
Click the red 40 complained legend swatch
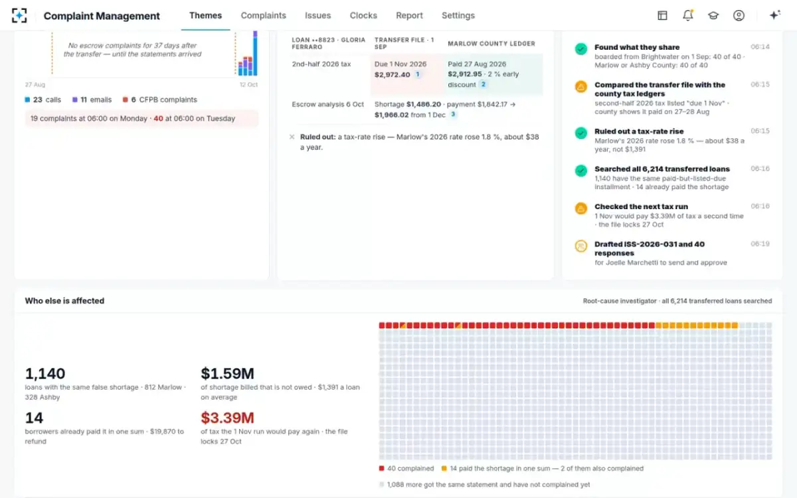coord(382,468)
